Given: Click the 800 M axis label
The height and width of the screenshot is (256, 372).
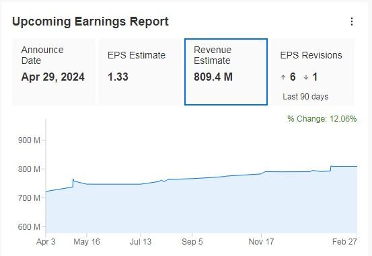Looking at the screenshot, I should (x=29, y=169).
